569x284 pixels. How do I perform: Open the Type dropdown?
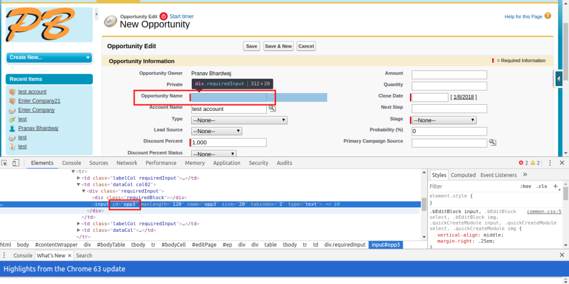(x=239, y=120)
